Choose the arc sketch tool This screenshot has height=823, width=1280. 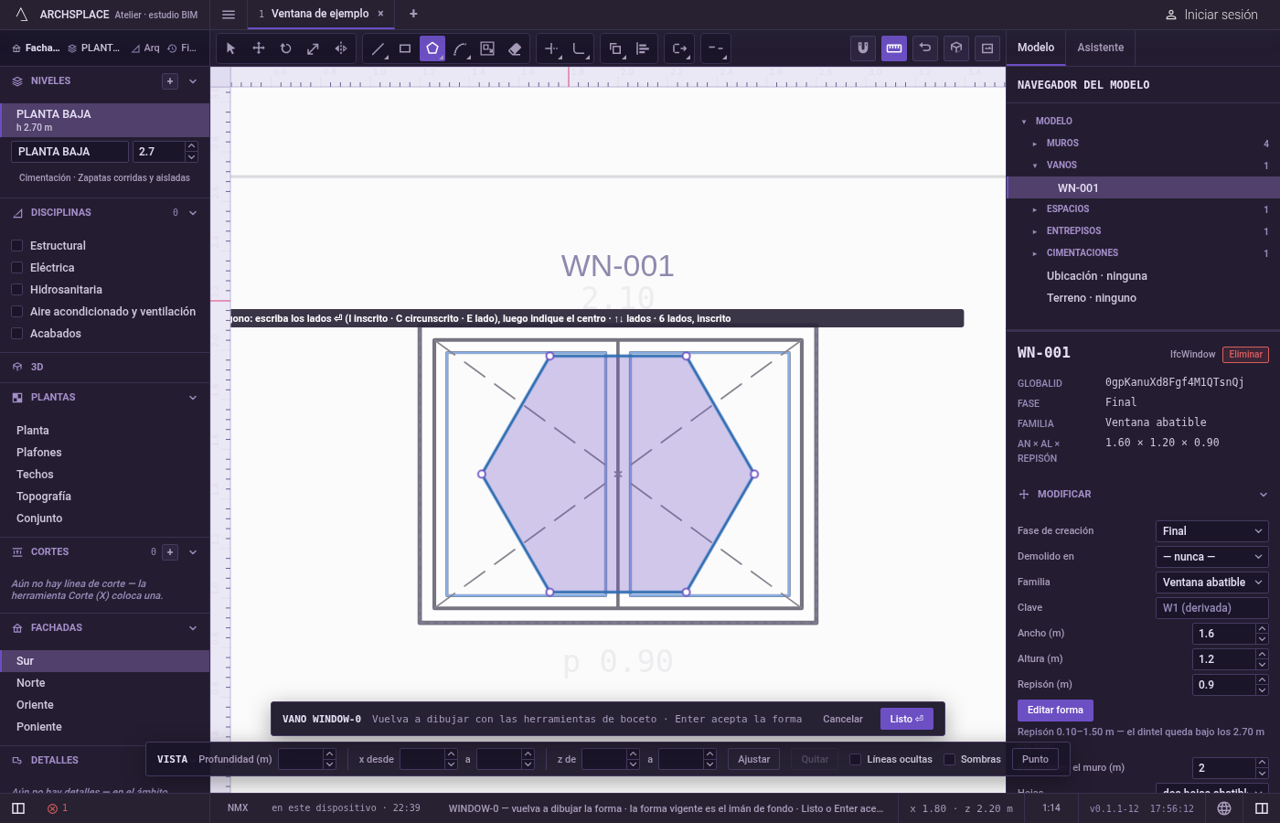(x=460, y=48)
